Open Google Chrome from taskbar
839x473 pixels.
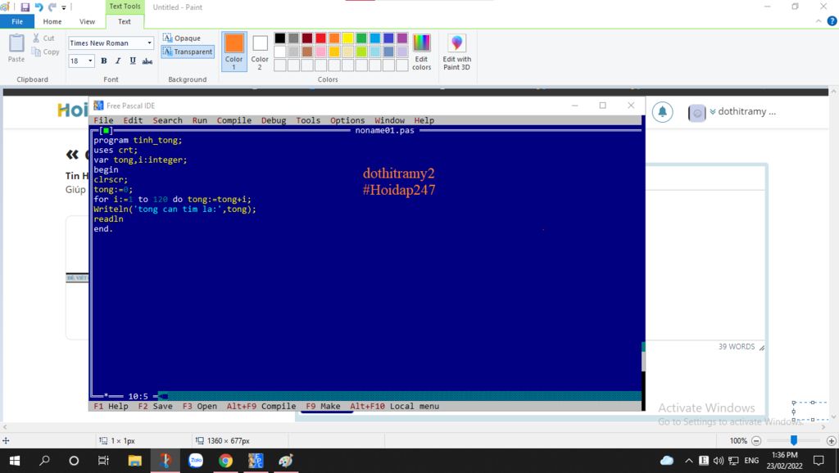(x=225, y=461)
